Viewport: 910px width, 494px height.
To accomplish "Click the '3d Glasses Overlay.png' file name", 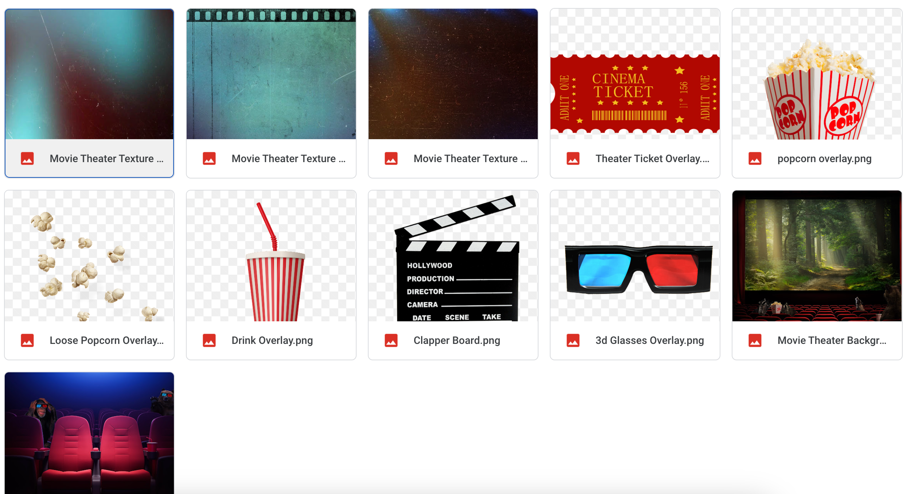I will click(x=649, y=341).
